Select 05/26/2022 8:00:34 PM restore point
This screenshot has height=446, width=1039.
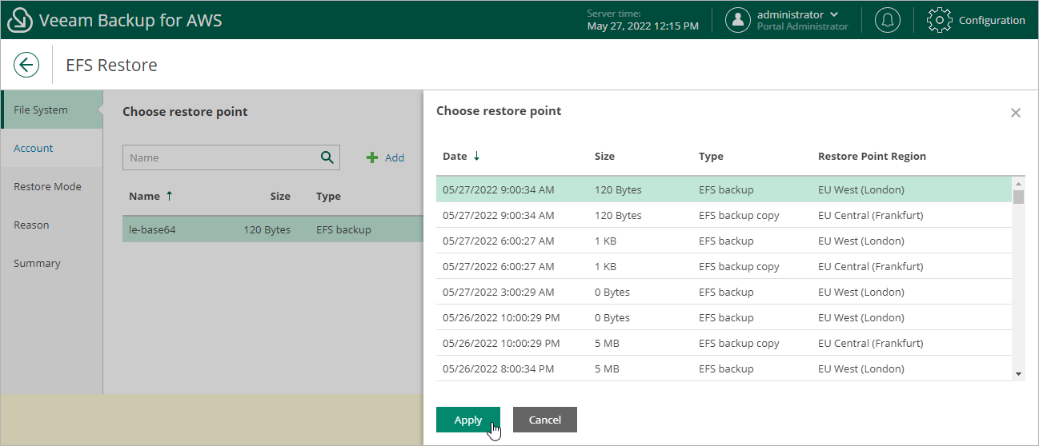click(x=724, y=368)
